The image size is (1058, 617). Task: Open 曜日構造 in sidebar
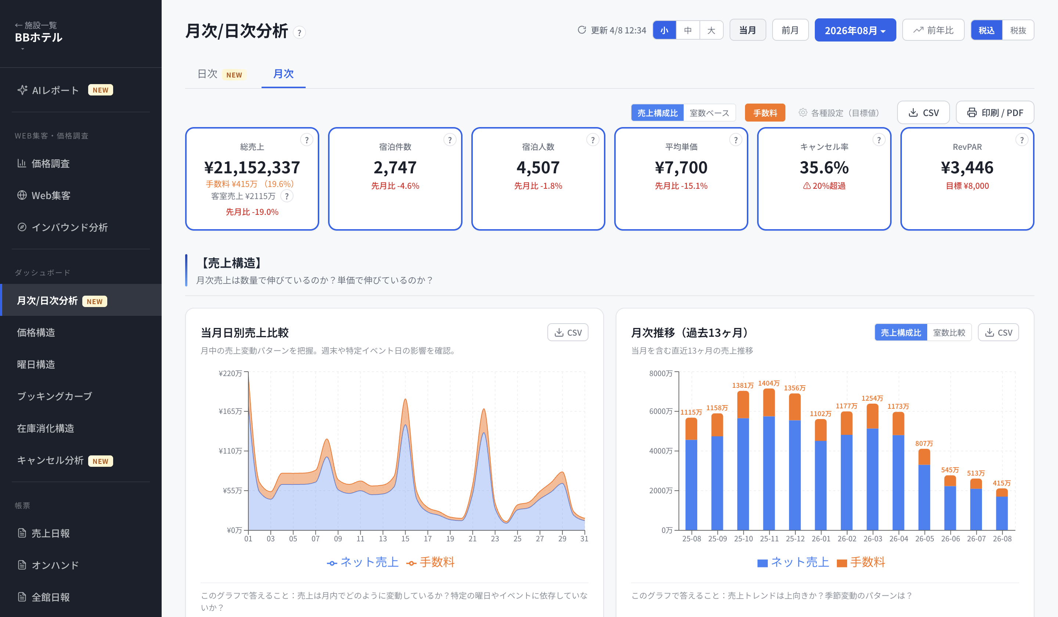pyautogui.click(x=80, y=364)
